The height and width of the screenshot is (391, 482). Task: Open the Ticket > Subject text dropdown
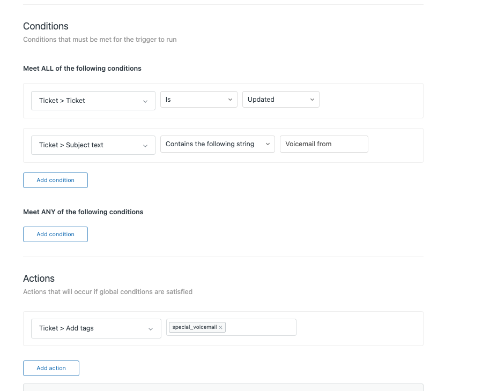pyautogui.click(x=93, y=145)
